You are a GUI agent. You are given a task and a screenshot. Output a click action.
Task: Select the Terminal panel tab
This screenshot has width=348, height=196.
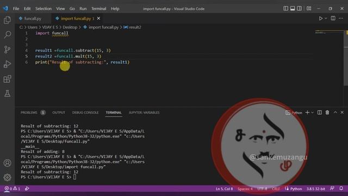tap(114, 113)
